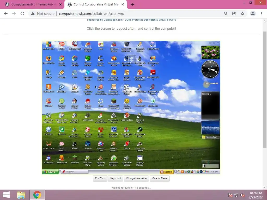Open the Soaptoys Playsets shortcut
The height and width of the screenshot is (200, 267).
pos(140,160)
